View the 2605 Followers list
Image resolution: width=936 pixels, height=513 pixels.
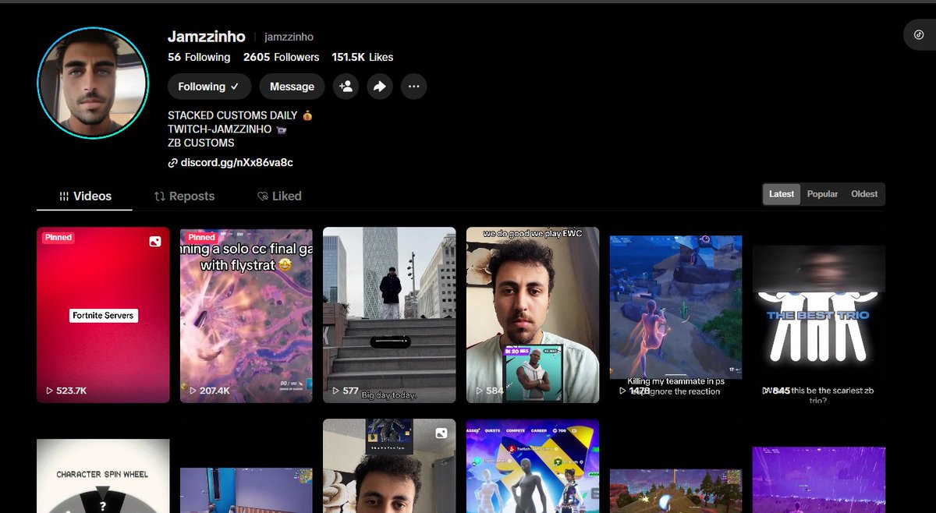281,57
